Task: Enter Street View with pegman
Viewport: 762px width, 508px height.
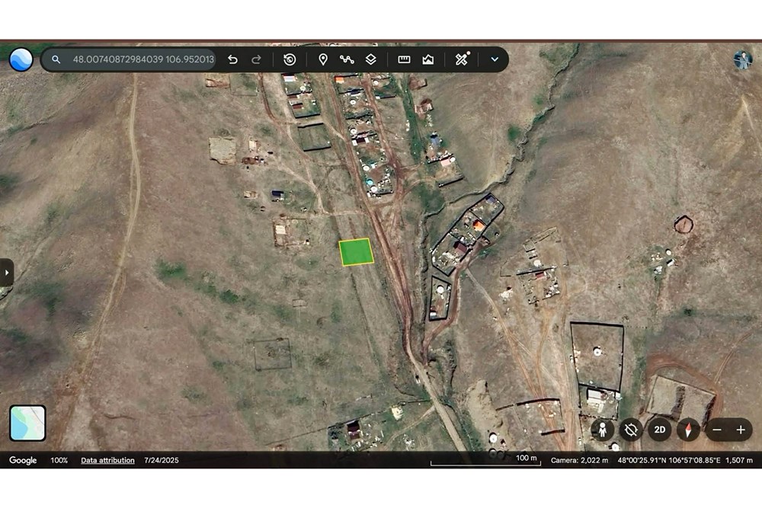Action: coord(603,430)
